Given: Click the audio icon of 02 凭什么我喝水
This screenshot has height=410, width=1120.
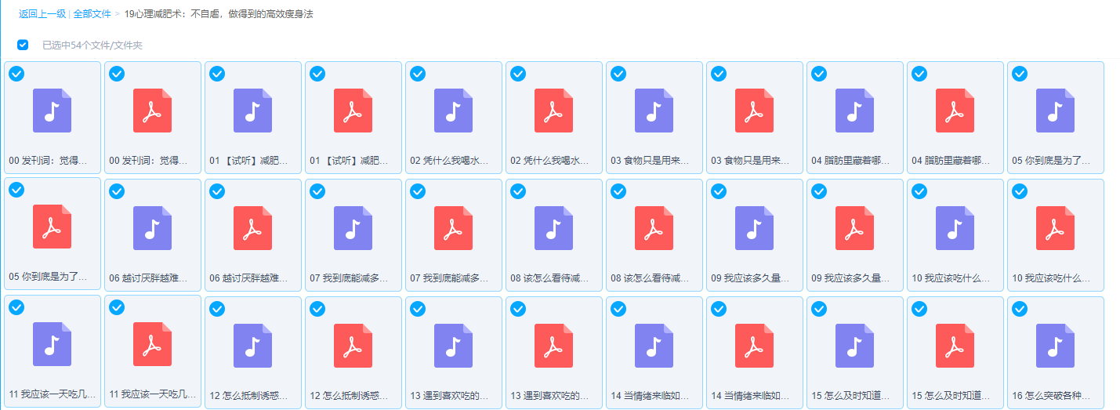Looking at the screenshot, I should 453,111.
